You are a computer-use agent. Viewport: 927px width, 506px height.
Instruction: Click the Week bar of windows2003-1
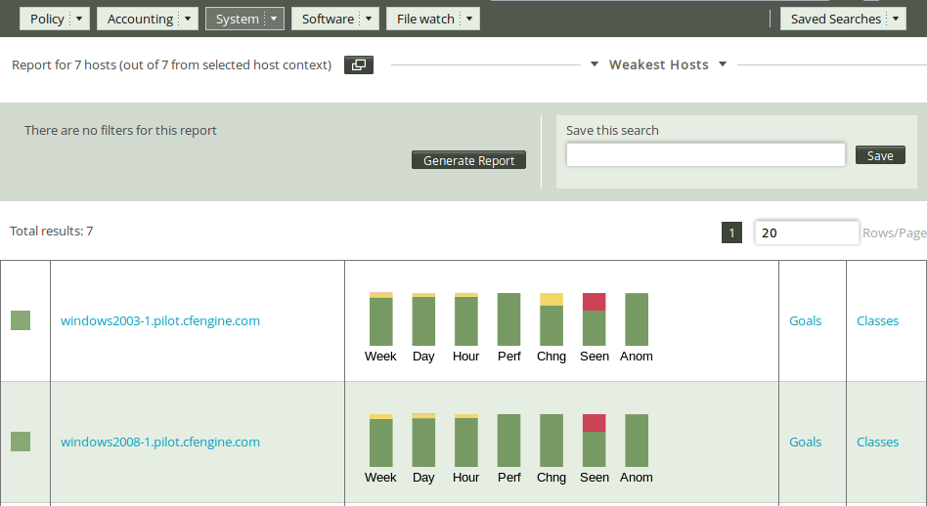[x=380, y=318]
